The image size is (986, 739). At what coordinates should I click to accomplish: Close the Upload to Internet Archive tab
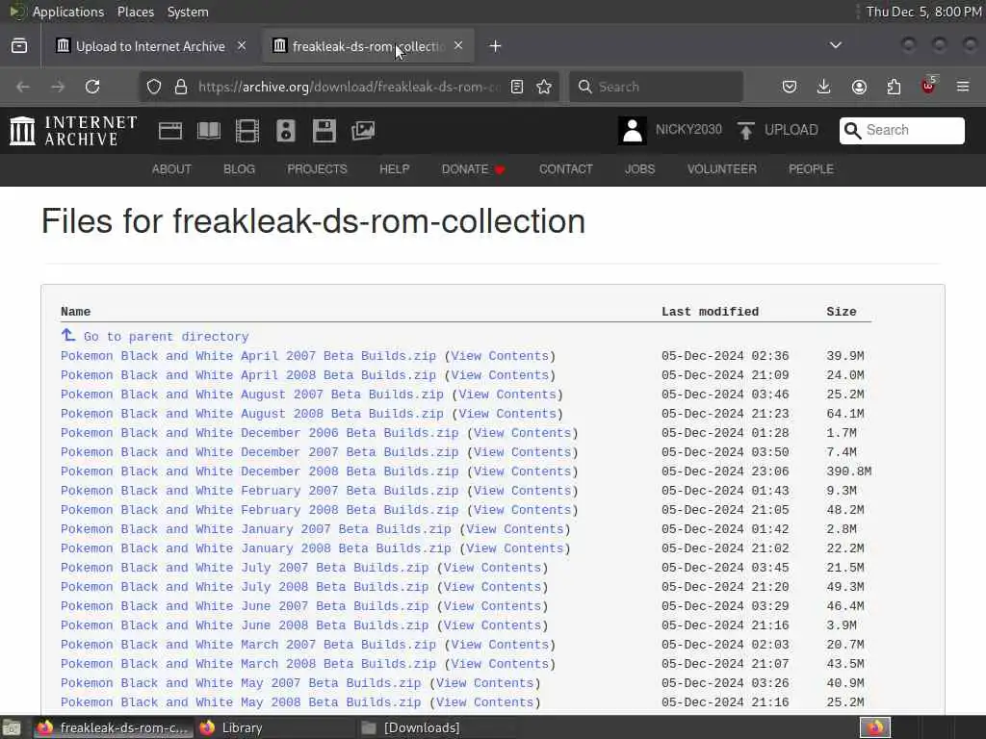242,45
